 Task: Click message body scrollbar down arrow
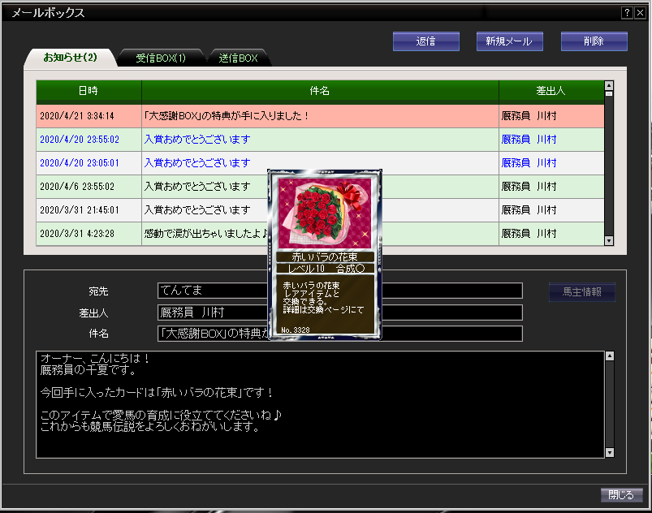(x=610, y=453)
